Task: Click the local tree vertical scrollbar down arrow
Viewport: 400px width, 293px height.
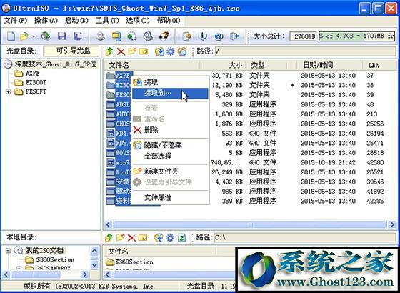Action: [94, 265]
